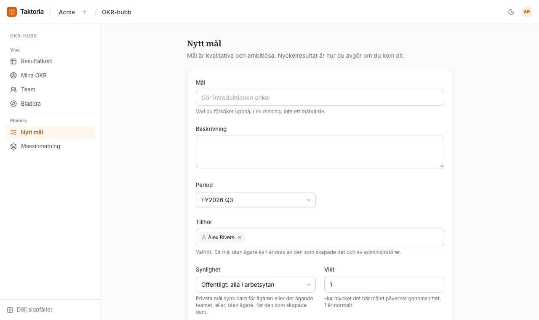Click the OKR-hubb breadcrumb
The height and width of the screenshot is (320, 539).
coord(117,12)
